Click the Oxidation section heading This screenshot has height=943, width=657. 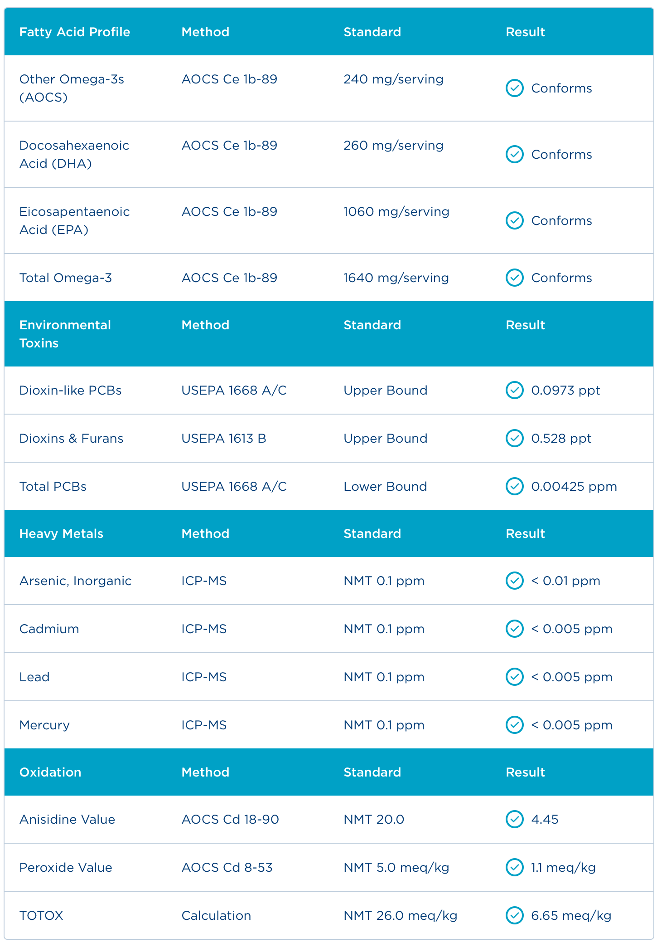pos(50,772)
